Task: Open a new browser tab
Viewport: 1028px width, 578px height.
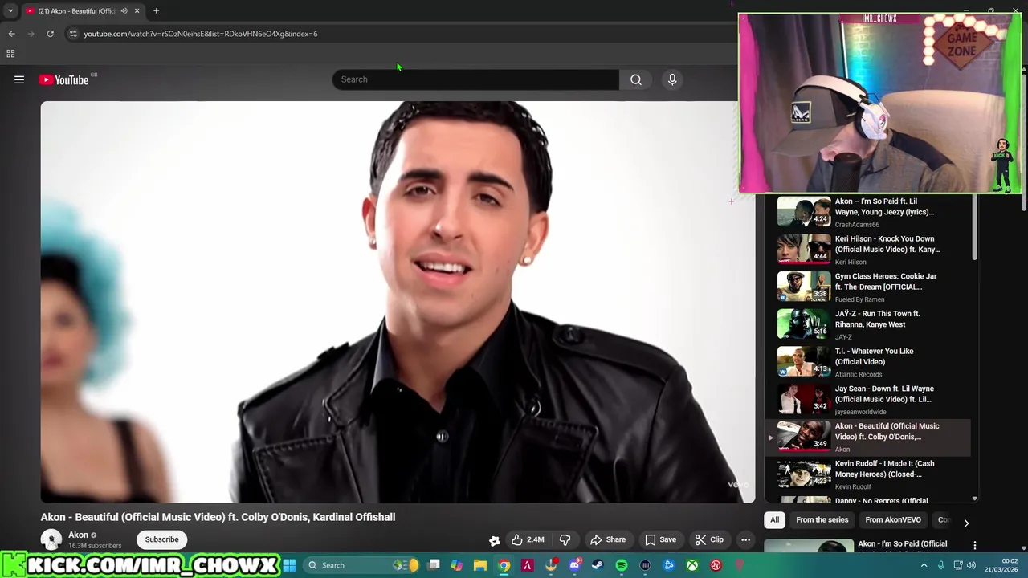Action: click(x=156, y=11)
